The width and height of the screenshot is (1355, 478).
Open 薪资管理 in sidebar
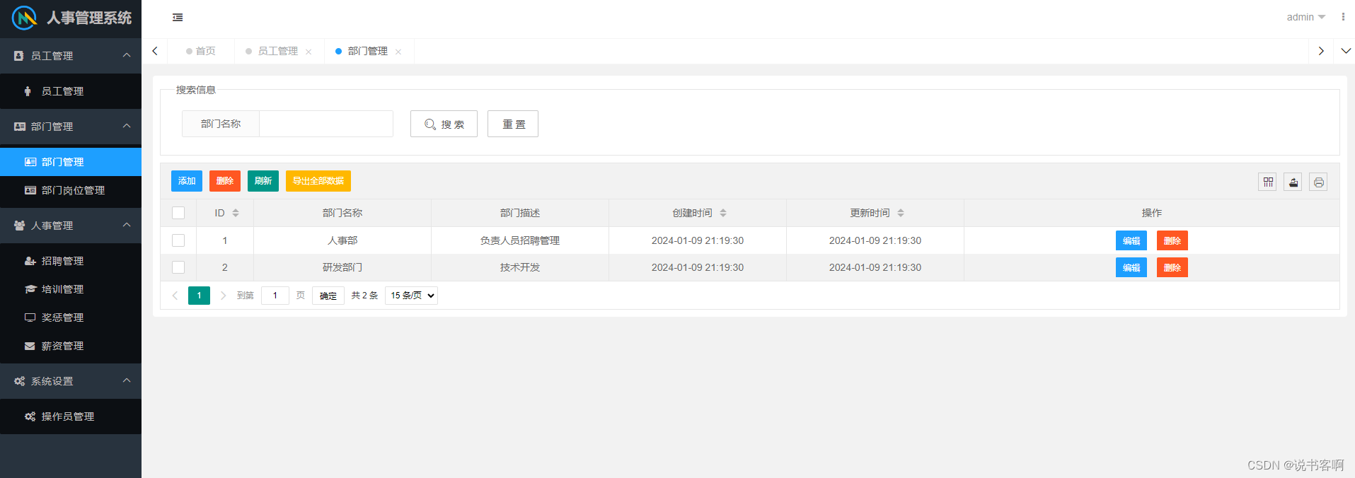(x=71, y=346)
